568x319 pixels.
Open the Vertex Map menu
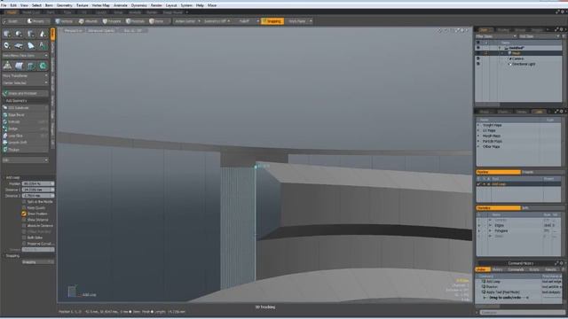point(100,5)
